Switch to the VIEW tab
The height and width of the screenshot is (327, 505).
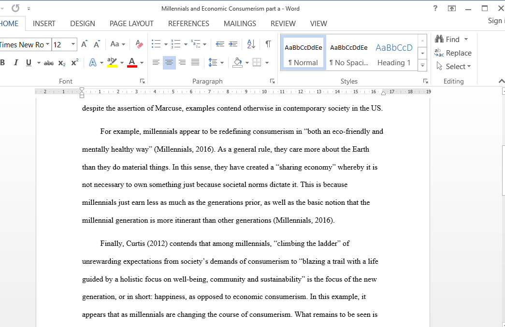318,24
